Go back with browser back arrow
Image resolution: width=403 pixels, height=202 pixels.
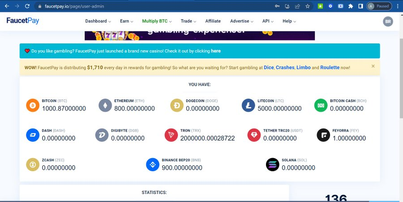pos(7,6)
